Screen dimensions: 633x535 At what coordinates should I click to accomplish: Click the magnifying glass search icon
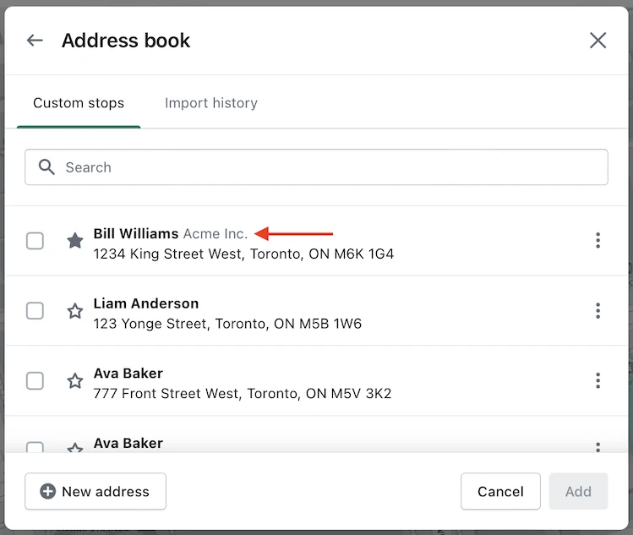46,167
